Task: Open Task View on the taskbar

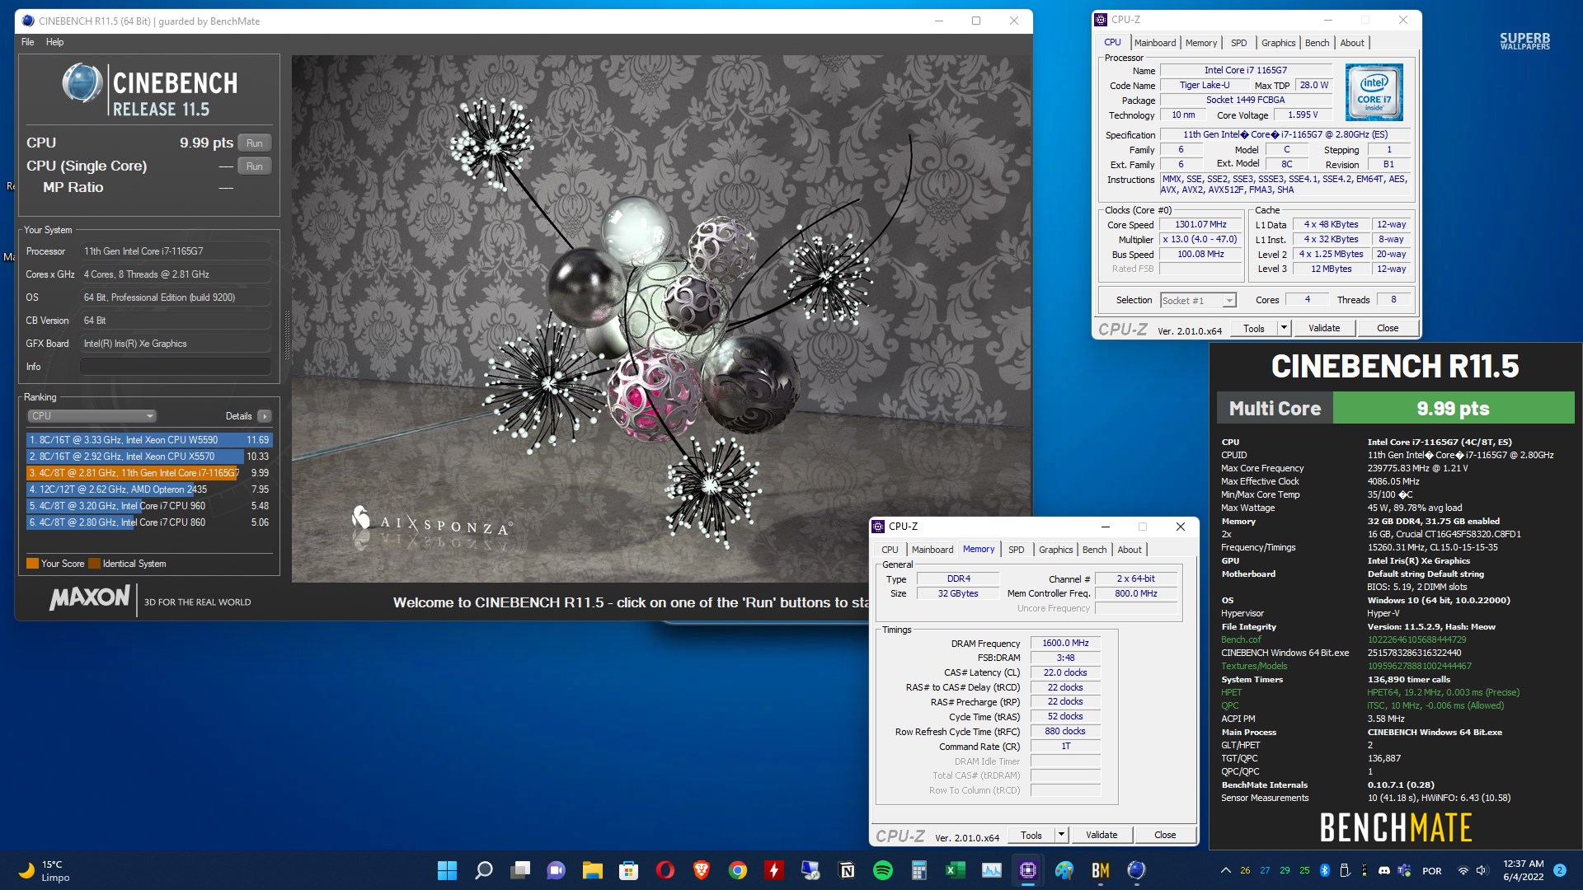Action: click(520, 870)
